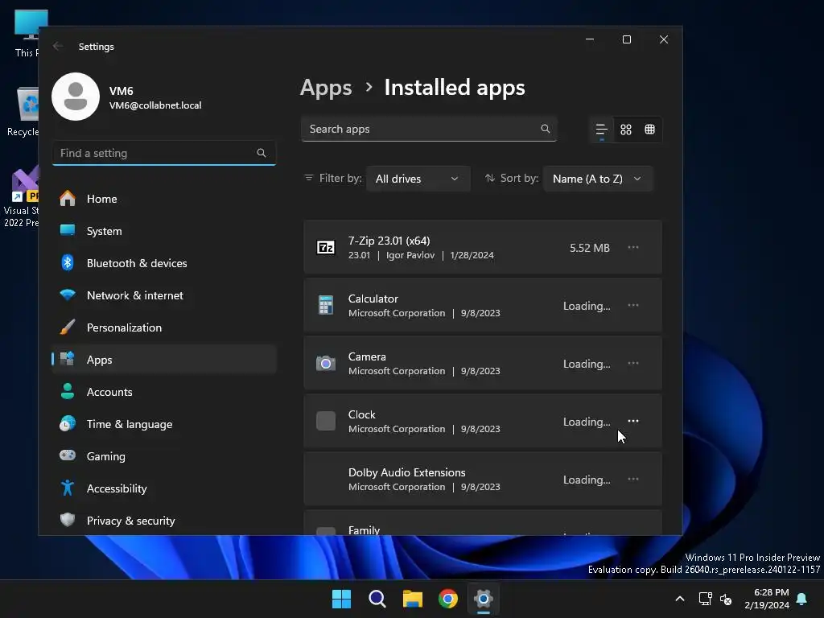824x618 pixels.
Task: Open Home settings page
Action: click(164, 199)
